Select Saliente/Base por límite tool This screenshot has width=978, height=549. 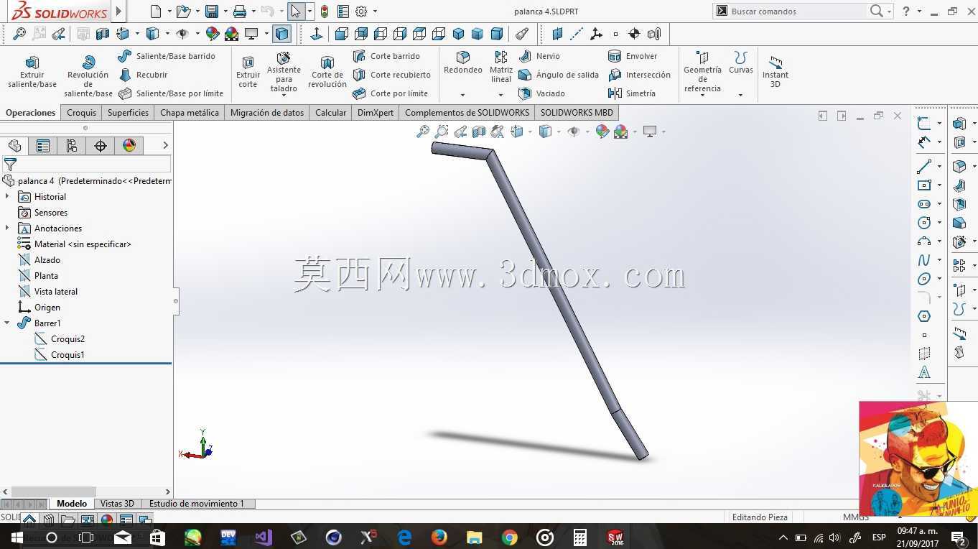[171, 93]
